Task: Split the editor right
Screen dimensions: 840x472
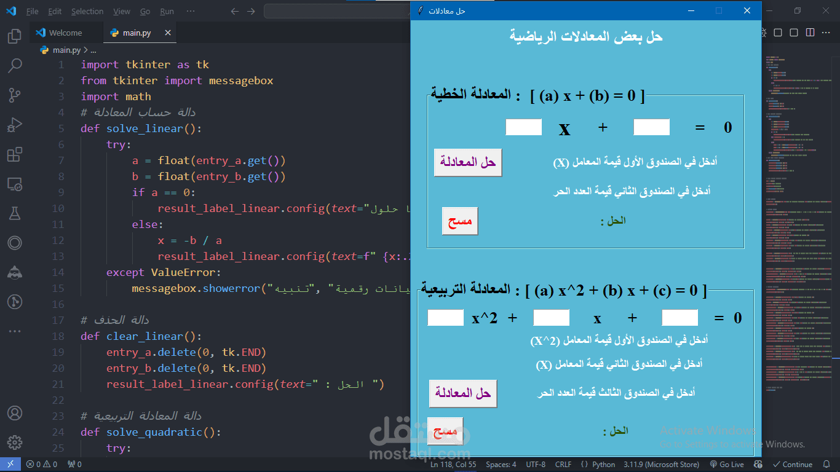Action: pyautogui.click(x=810, y=33)
